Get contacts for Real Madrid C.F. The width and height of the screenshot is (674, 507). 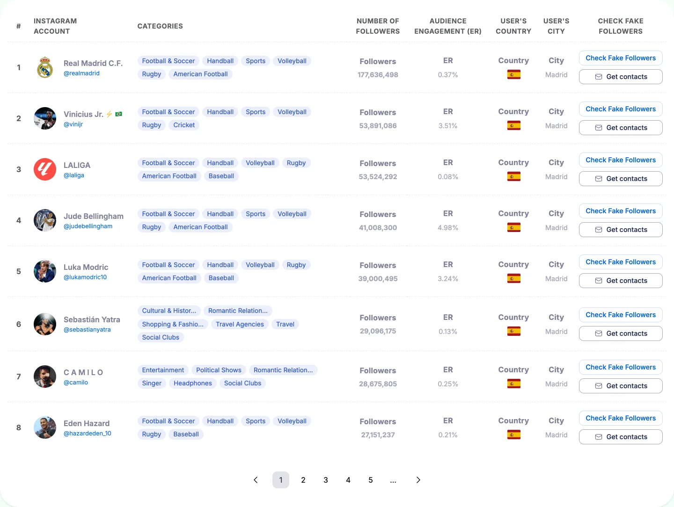[x=621, y=77]
